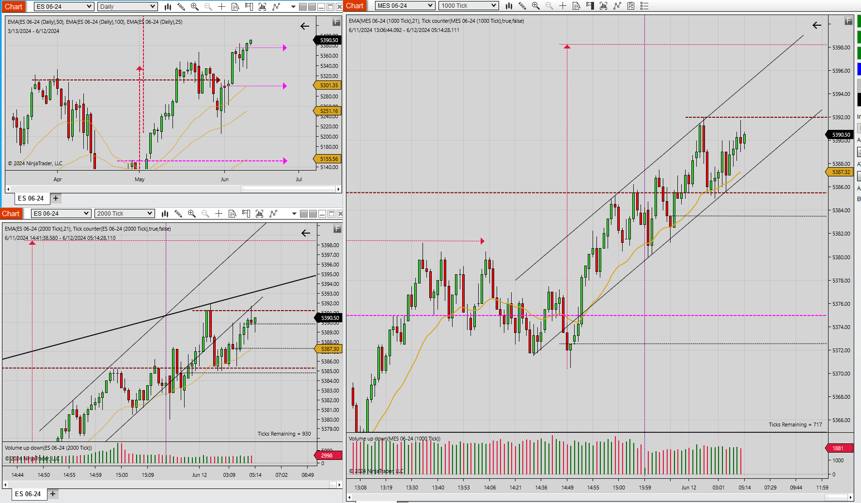Image resolution: width=861 pixels, height=503 pixels.
Task: Open bar type selector in 2000 Tick chart
Action: click(165, 213)
